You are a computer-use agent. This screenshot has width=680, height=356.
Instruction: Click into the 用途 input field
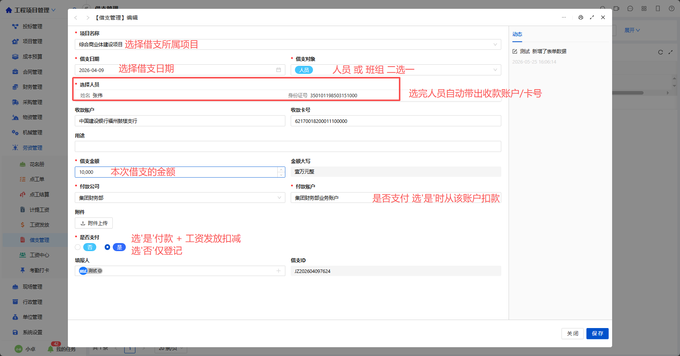pos(288,146)
